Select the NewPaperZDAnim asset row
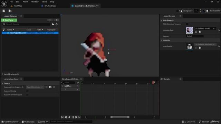Viewport: 221px width, 124px height. (x=30, y=33)
